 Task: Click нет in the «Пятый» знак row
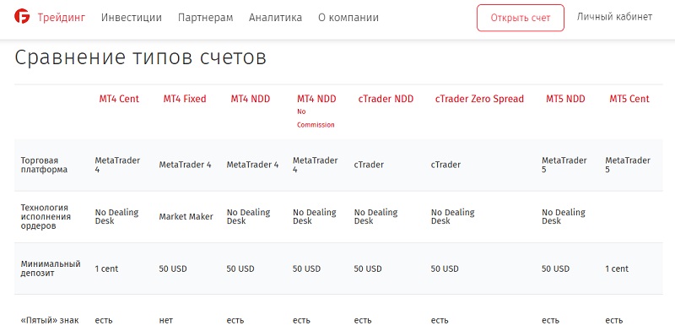coord(165,320)
